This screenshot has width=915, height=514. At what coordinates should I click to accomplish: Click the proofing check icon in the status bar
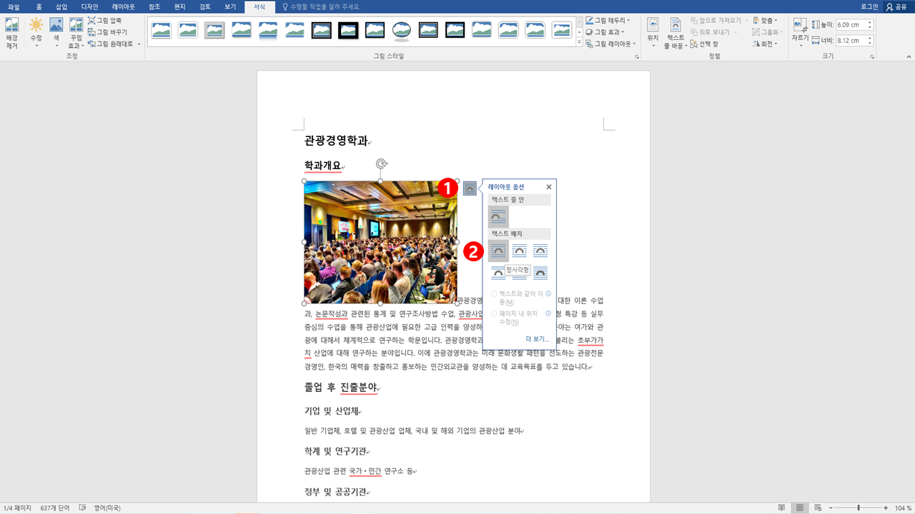click(82, 508)
